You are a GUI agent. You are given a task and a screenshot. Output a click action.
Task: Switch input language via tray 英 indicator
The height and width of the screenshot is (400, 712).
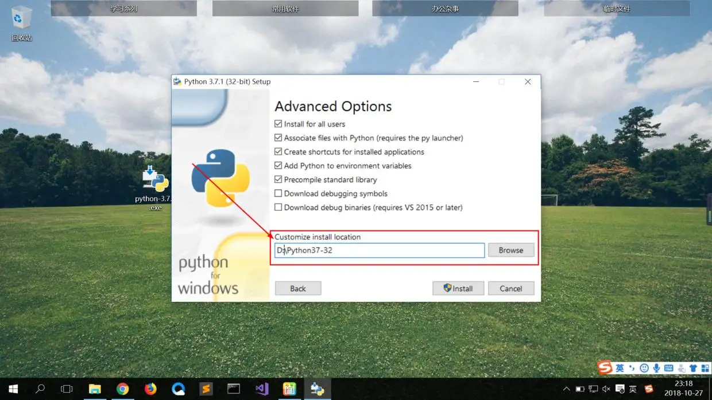click(633, 389)
